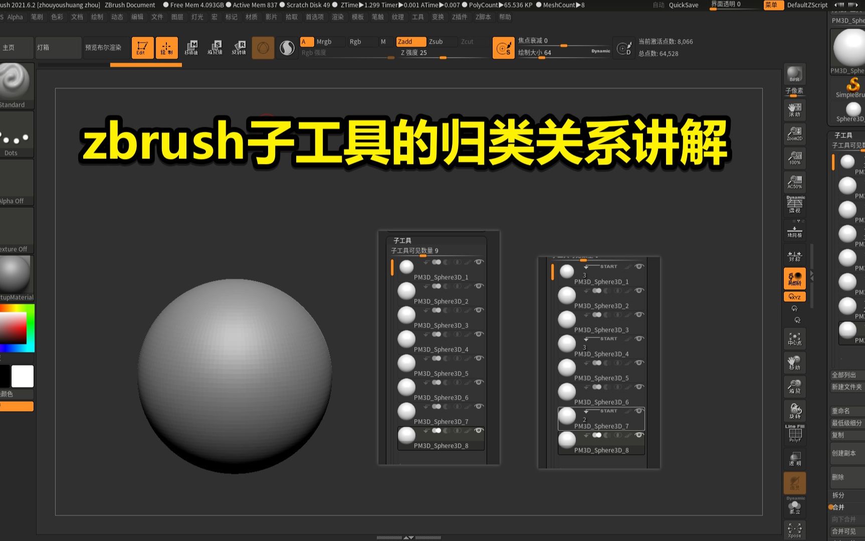This screenshot has height=541, width=865.
Task: Toggle Dynamic brush size
Action: click(x=600, y=51)
